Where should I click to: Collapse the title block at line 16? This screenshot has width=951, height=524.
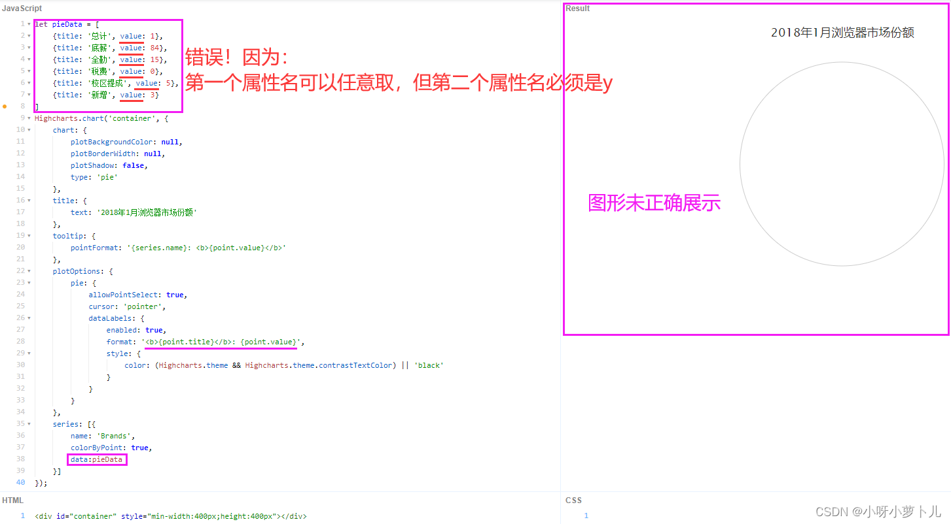point(29,201)
